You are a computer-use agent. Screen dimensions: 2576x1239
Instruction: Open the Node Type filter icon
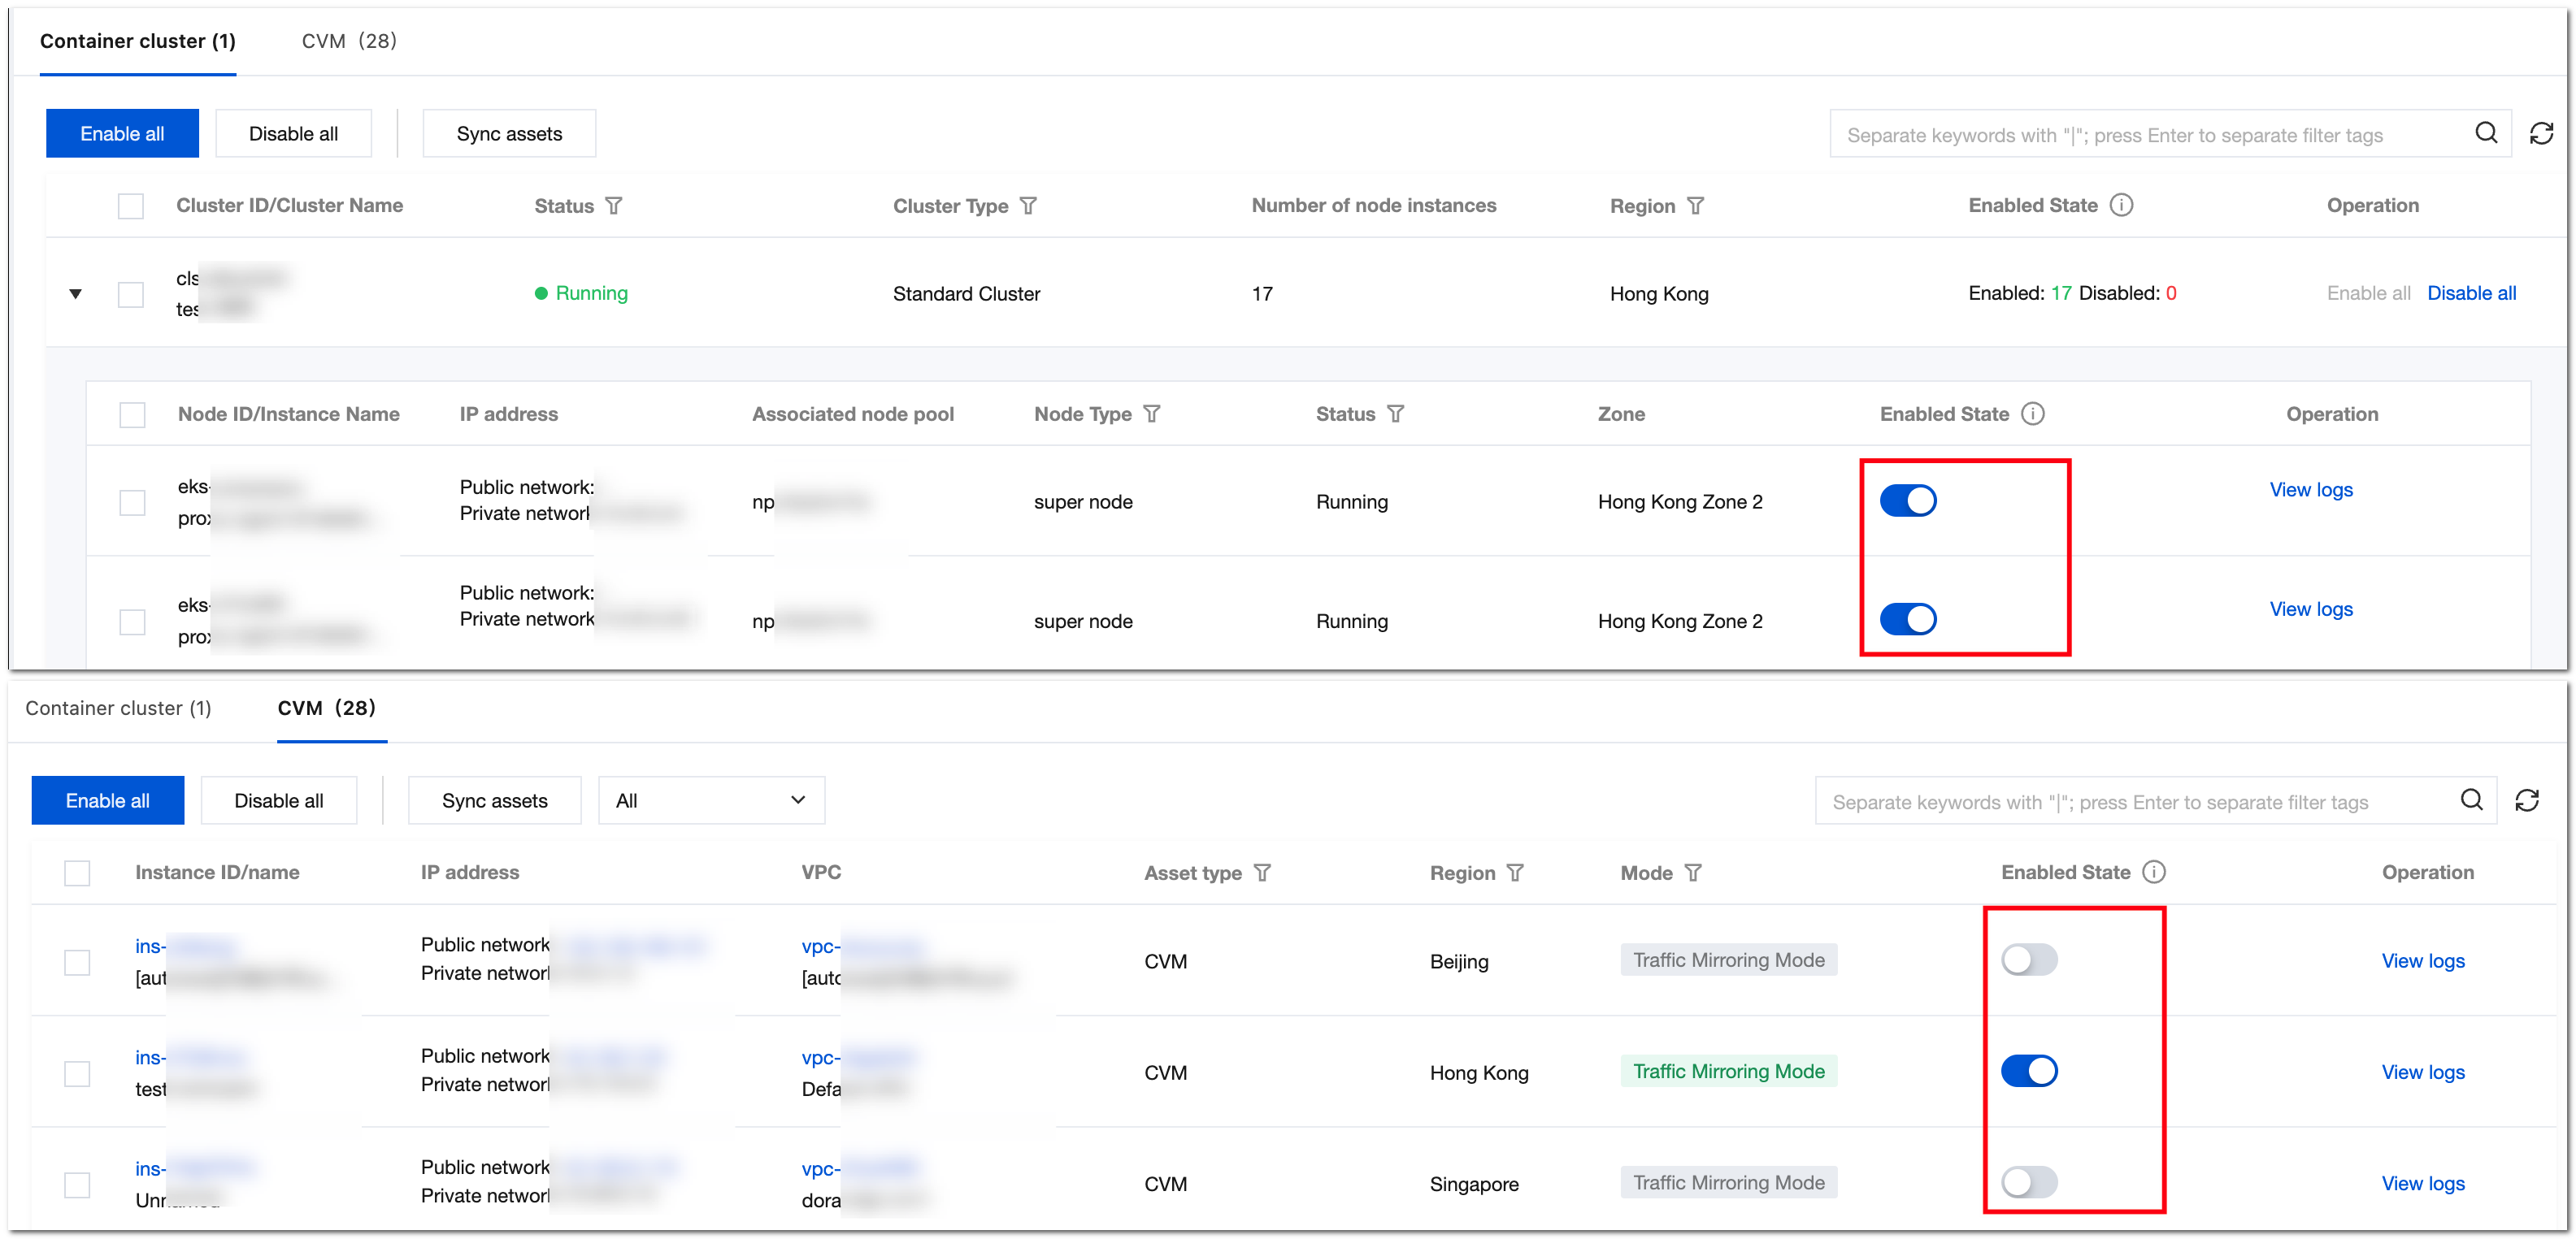point(1152,414)
